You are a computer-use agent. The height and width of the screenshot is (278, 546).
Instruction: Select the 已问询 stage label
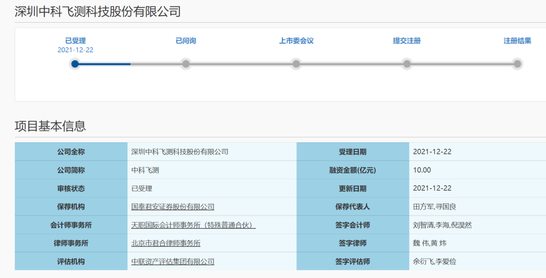pos(186,41)
